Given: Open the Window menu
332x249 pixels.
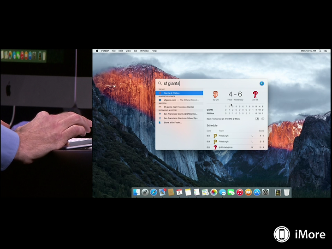Looking at the screenshot, I should tap(144, 51).
